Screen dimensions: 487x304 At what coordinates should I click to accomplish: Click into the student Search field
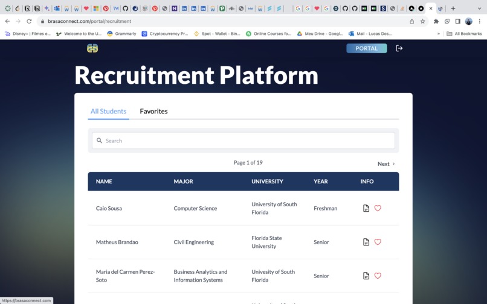point(243,141)
